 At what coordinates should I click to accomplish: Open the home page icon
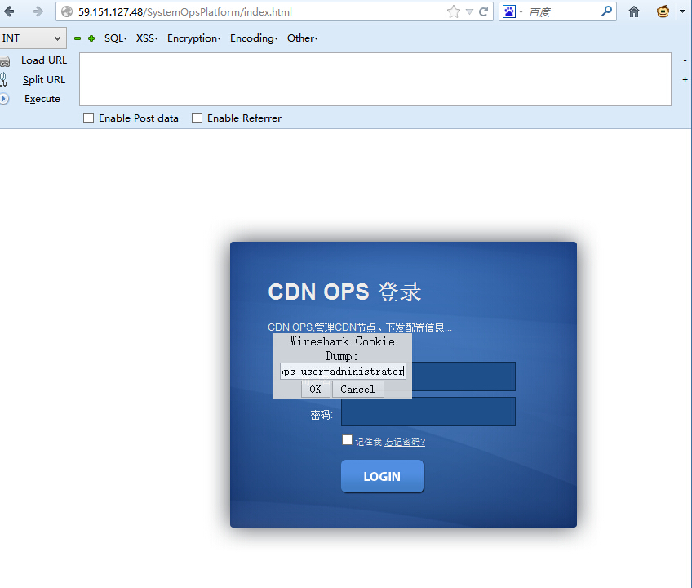coord(634,12)
